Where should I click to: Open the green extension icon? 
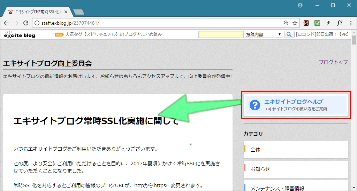point(317,23)
